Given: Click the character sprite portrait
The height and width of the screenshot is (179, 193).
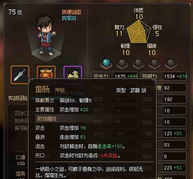Looking at the screenshot, I should pos(46,35).
